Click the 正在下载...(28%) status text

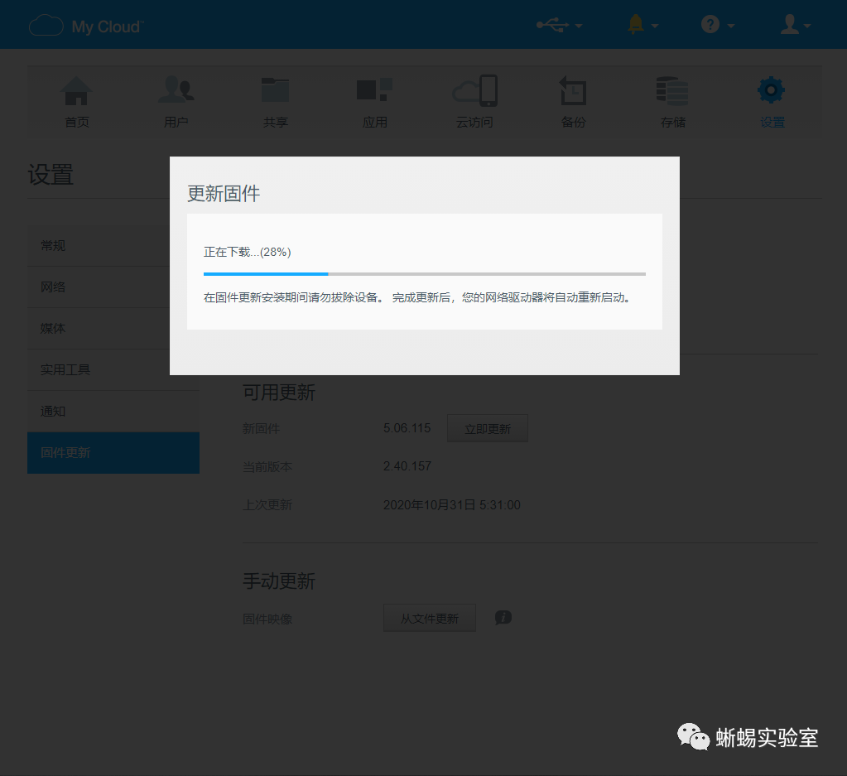coord(247,252)
